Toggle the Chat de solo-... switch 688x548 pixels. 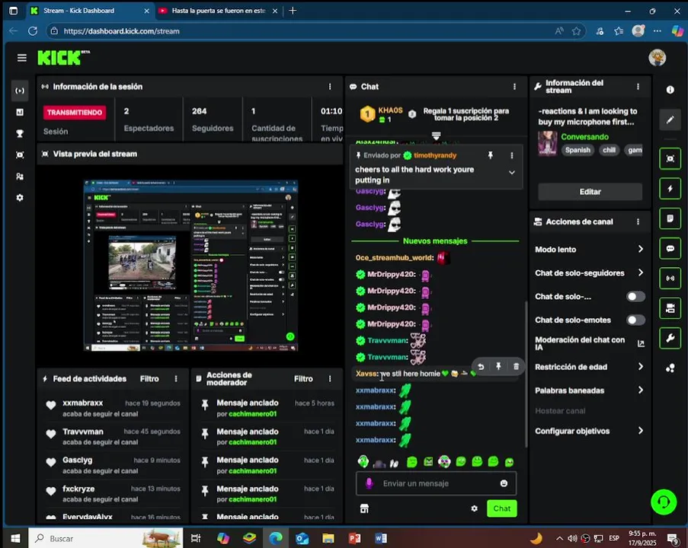coord(635,297)
